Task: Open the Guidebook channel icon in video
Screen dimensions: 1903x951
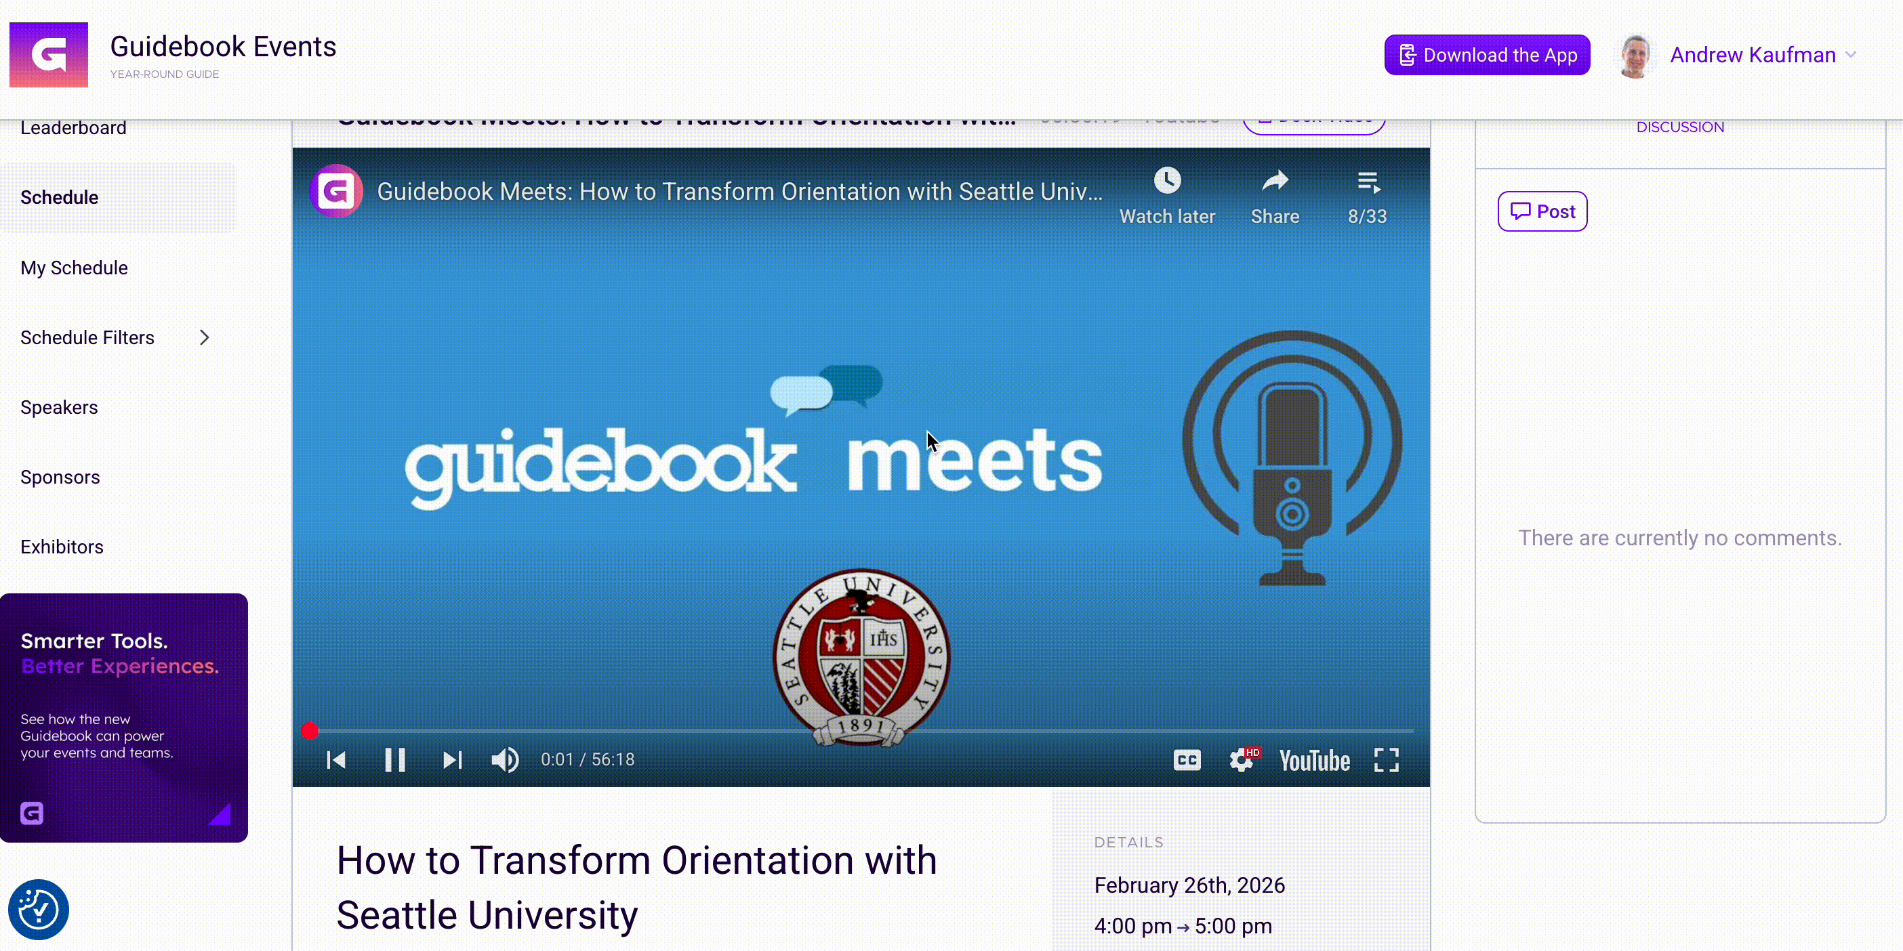Action: pos(336,191)
